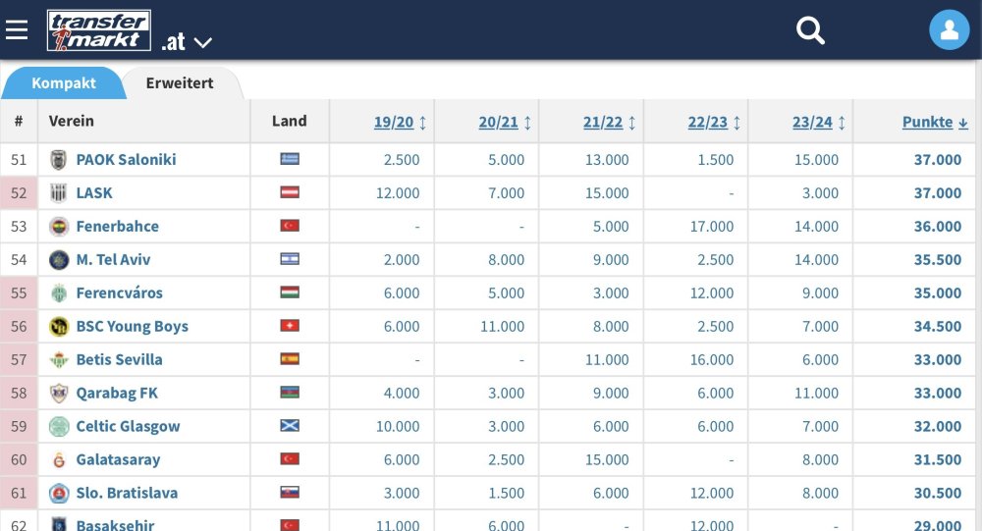The image size is (982, 531).
Task: Open the user profile avatar
Action: (x=949, y=30)
